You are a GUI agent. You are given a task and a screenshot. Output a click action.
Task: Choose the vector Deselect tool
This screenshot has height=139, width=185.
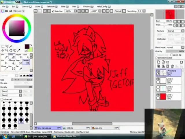[26, 62]
